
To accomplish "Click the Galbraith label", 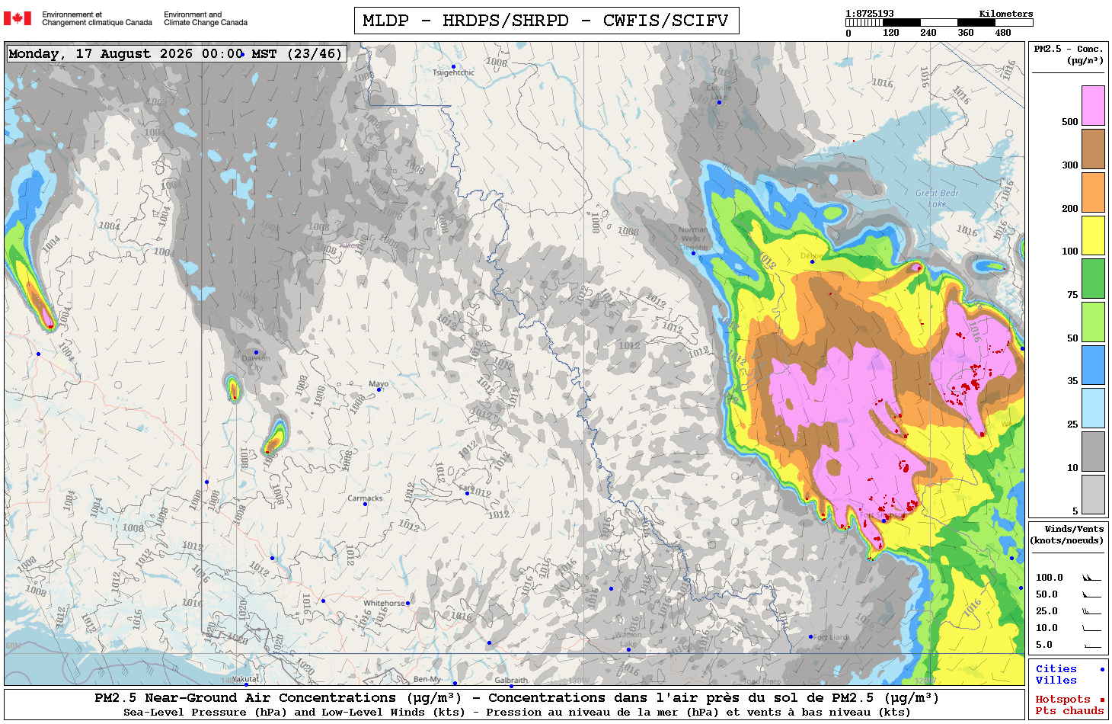I will pyautogui.click(x=511, y=680).
